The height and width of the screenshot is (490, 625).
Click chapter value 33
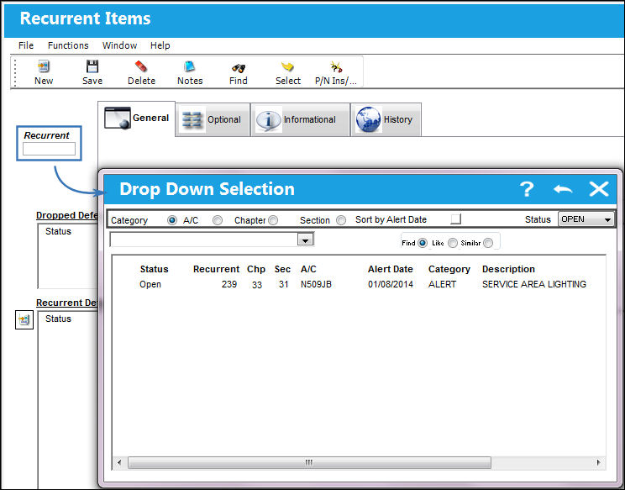tap(257, 285)
